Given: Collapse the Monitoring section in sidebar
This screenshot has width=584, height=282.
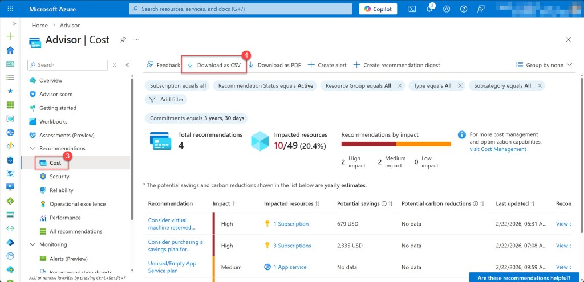Looking at the screenshot, I should [x=33, y=245].
